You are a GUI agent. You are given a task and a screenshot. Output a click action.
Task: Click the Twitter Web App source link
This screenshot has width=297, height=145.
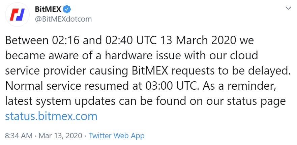click(x=117, y=136)
